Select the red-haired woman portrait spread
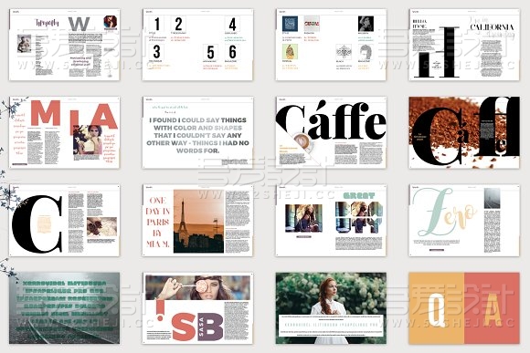 coord(331,308)
